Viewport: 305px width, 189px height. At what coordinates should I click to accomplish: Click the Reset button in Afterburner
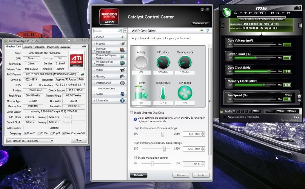[281, 111]
